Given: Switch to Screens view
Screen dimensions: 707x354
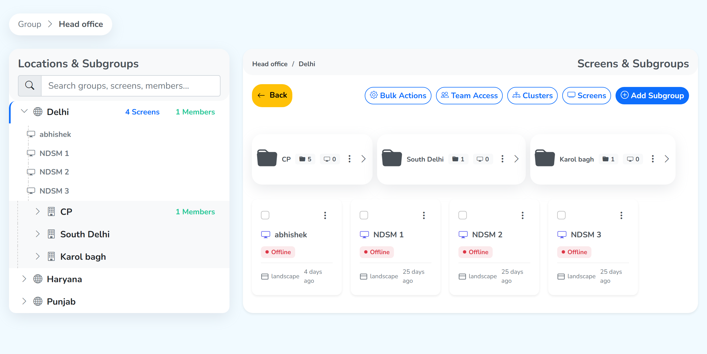Looking at the screenshot, I should pos(586,95).
